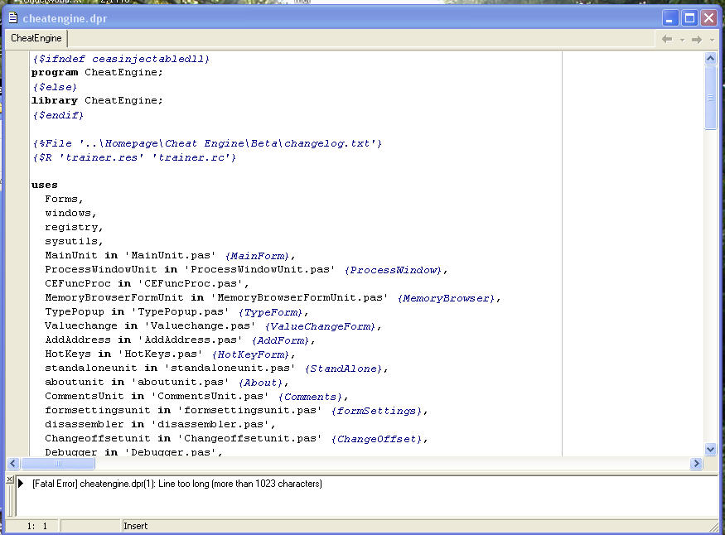
Task: Click the forward navigation arrow
Action: (697, 39)
